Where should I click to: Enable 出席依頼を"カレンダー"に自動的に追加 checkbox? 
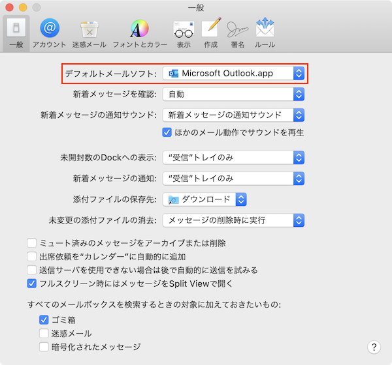[32, 256]
